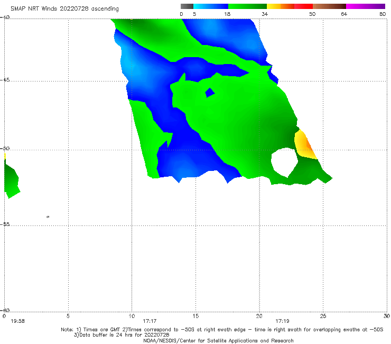The width and height of the screenshot is (391, 344).
Task: Click latitude axis label -50
Action: click(5, 148)
